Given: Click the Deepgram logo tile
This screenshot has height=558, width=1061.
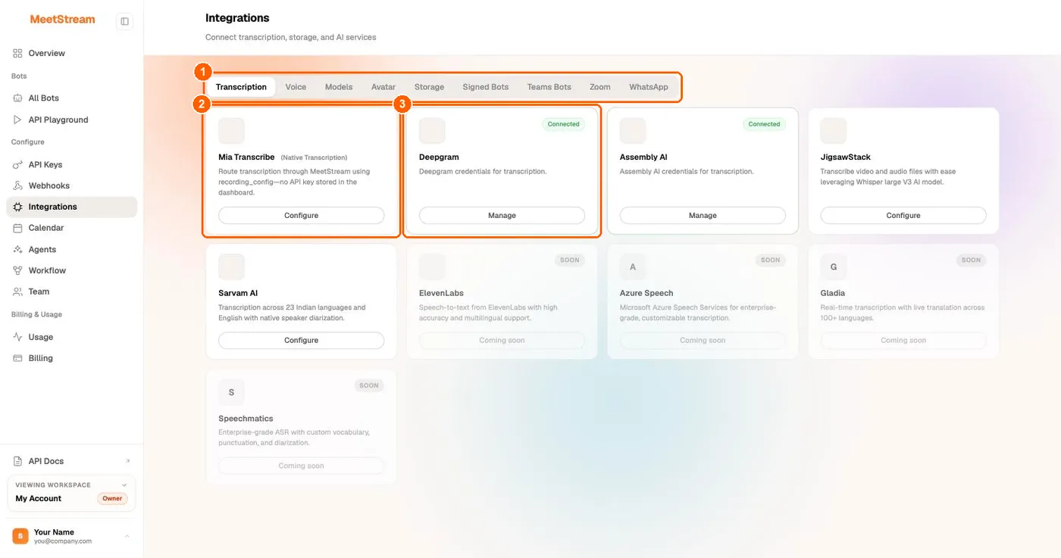Looking at the screenshot, I should click(432, 131).
